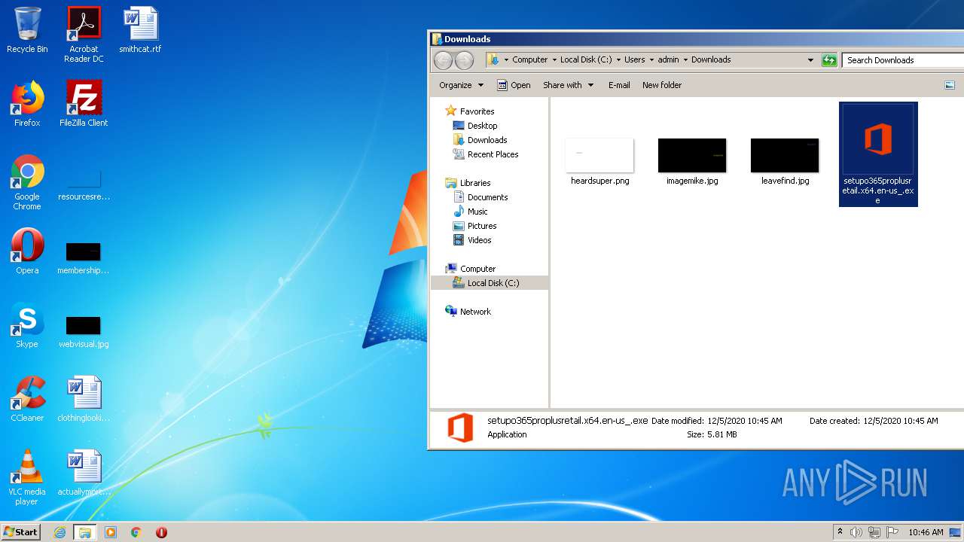Click the E-mail toolbar button

(619, 85)
